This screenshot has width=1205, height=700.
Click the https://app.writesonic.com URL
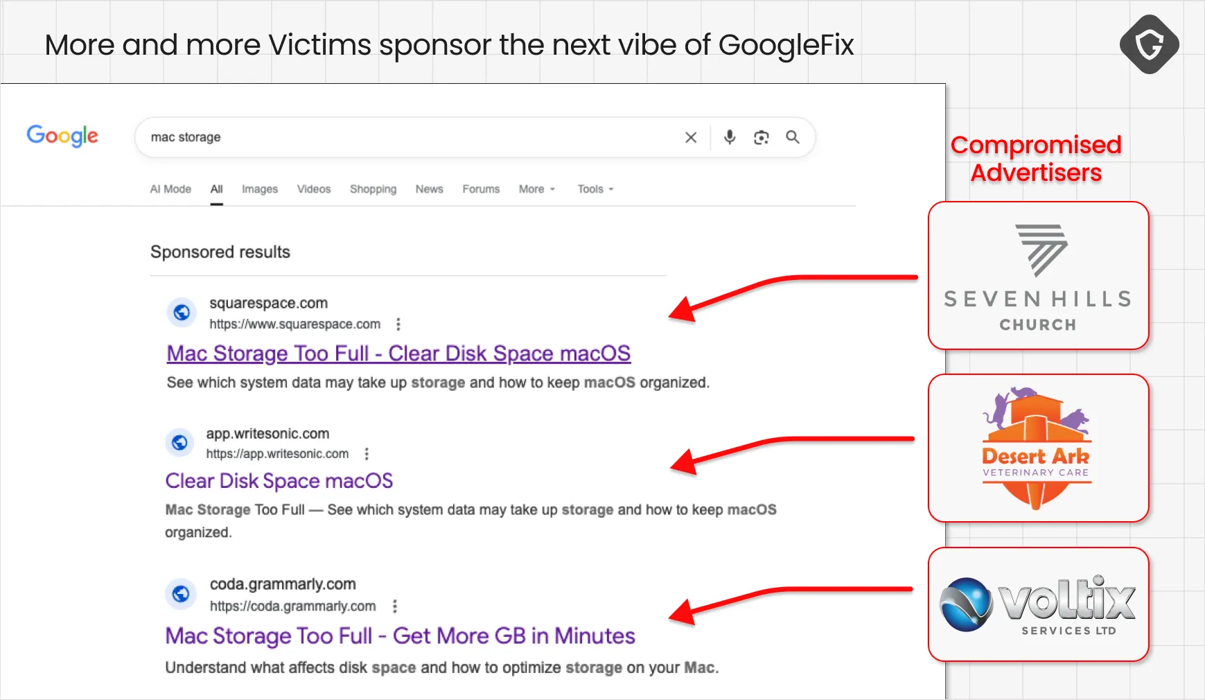point(277,454)
